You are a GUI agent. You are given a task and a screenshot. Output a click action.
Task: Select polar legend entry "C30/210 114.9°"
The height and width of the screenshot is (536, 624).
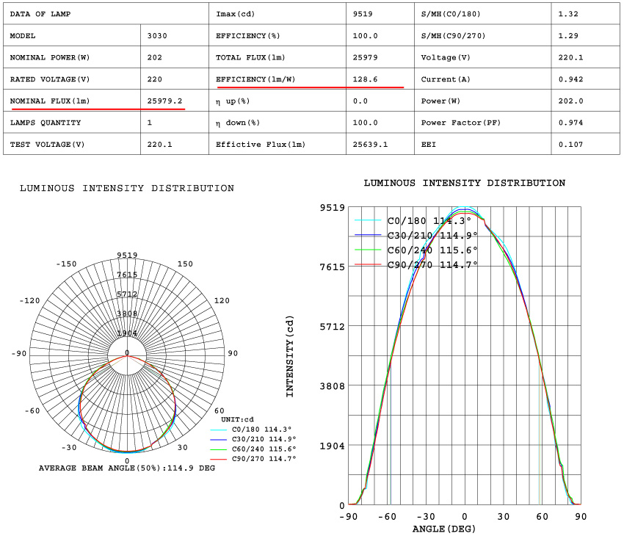pos(253,439)
